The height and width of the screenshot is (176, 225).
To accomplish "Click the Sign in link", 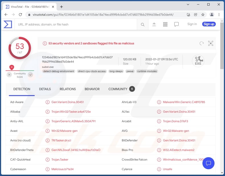I will click(x=192, y=24).
